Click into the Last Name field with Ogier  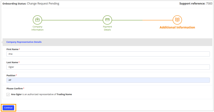coord(108,67)
